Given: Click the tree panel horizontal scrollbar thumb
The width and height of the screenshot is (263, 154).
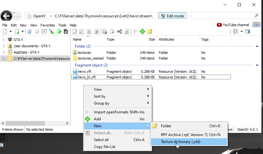Looking at the screenshot, I should click(25, 123).
